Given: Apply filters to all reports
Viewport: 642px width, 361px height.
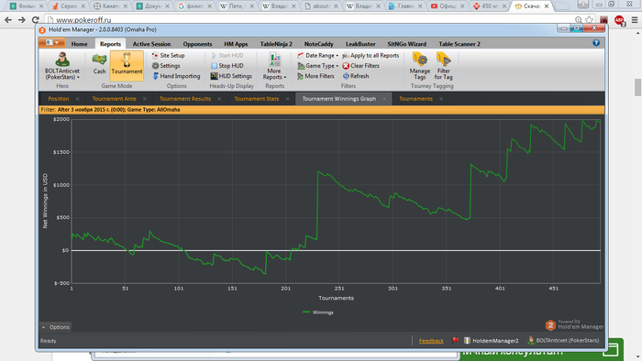Looking at the screenshot, I should tap(371, 55).
